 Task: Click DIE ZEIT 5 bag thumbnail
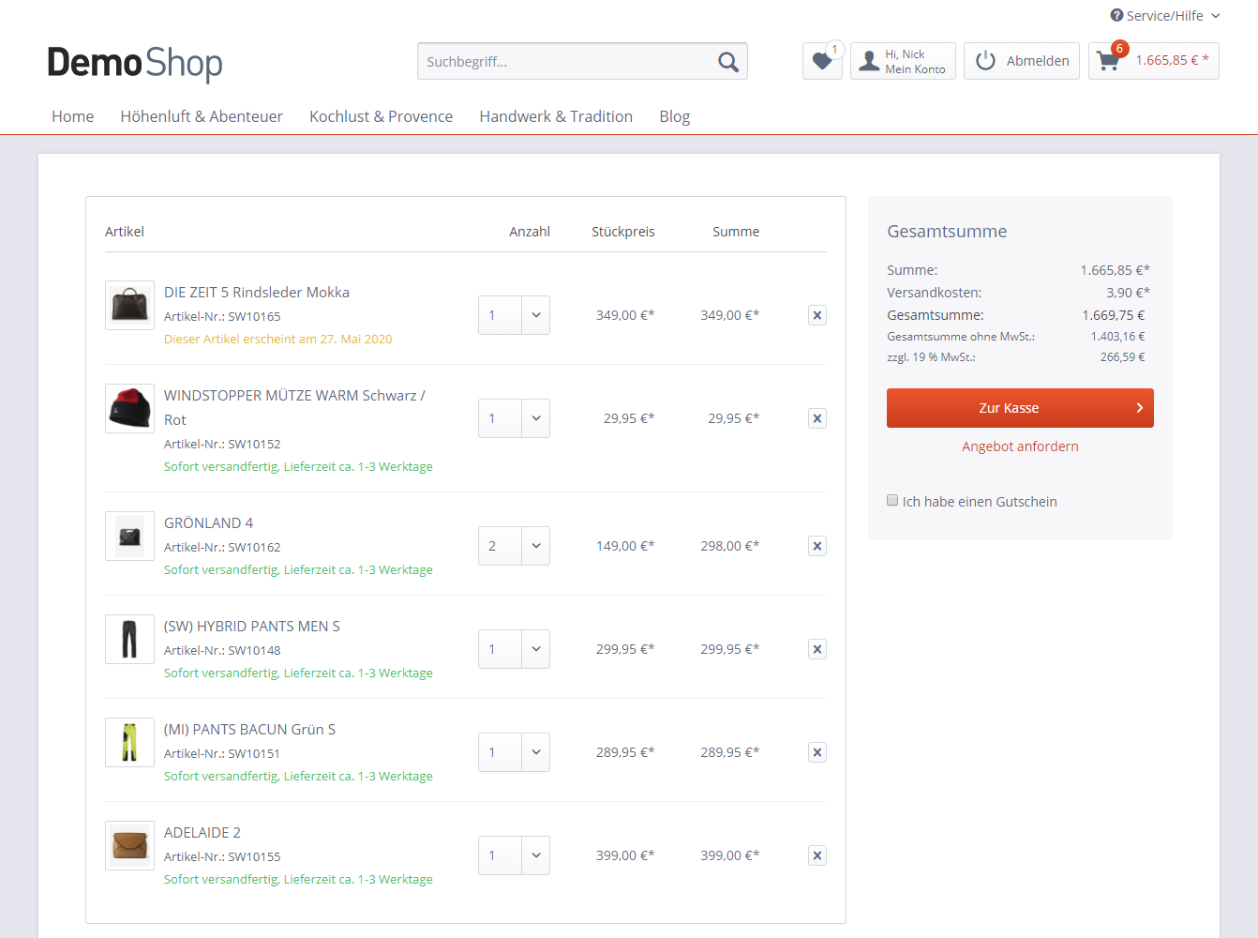[x=129, y=305]
